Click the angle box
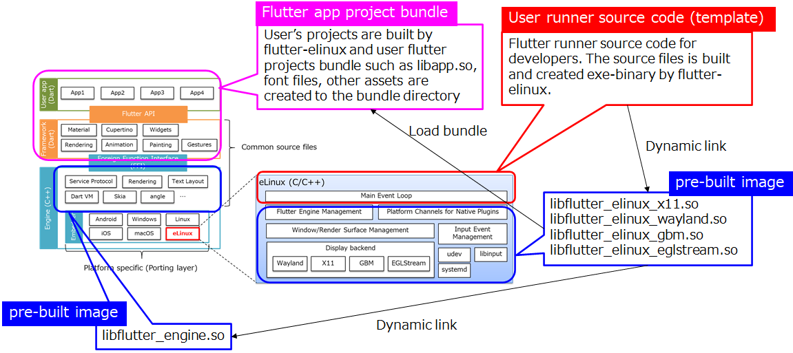793x353 pixels. tap(157, 197)
